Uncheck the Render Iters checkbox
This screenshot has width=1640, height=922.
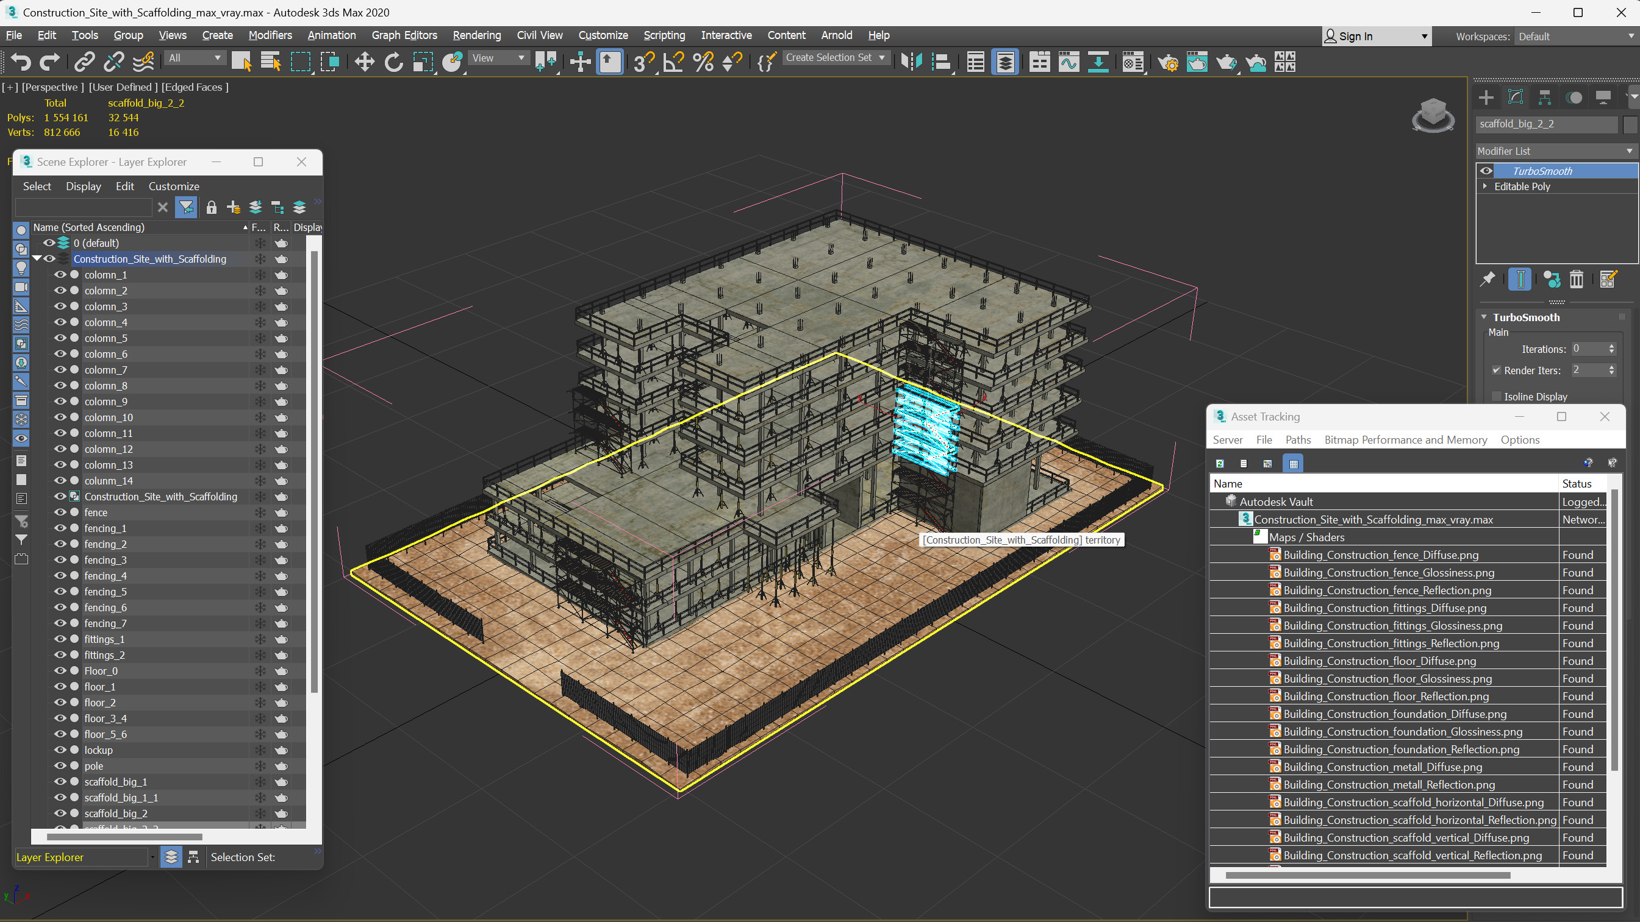click(1497, 371)
